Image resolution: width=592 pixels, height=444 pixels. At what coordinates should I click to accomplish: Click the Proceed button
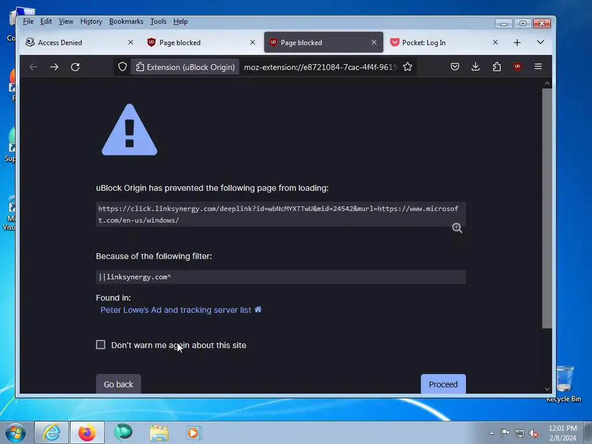tap(443, 384)
